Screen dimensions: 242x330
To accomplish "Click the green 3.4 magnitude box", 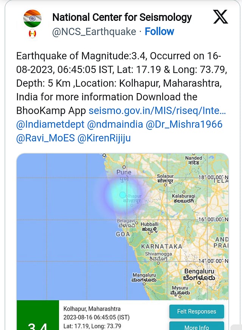I will (38, 315).
